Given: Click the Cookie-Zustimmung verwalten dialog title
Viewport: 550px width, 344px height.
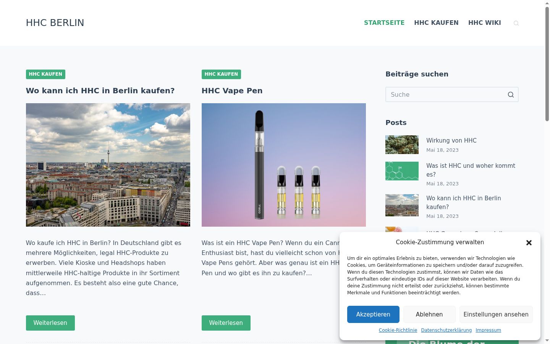Looking at the screenshot, I should point(440,242).
